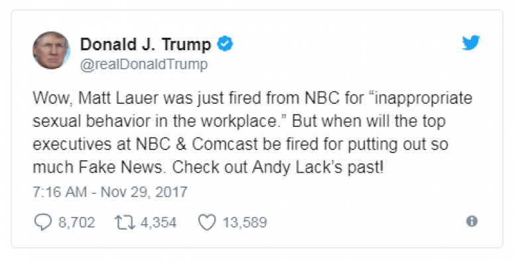Screen dimensions: 514x262
Task: Visit the @realDonaldTrump handle link
Action: [144, 64]
